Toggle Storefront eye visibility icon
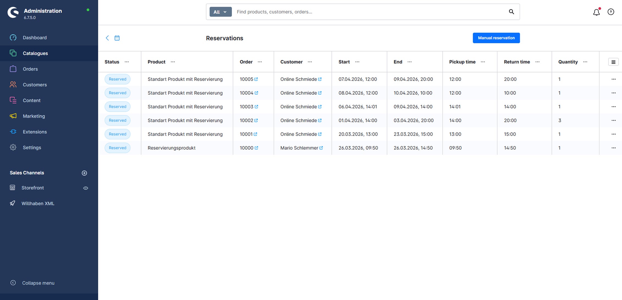622x300 pixels. pyautogui.click(x=86, y=188)
